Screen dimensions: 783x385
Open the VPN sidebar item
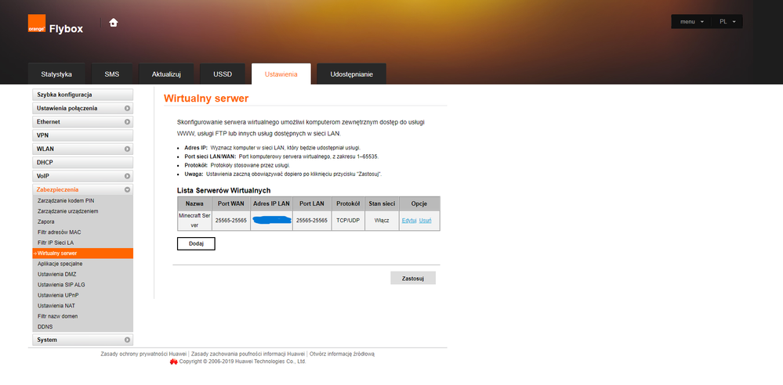coord(83,135)
